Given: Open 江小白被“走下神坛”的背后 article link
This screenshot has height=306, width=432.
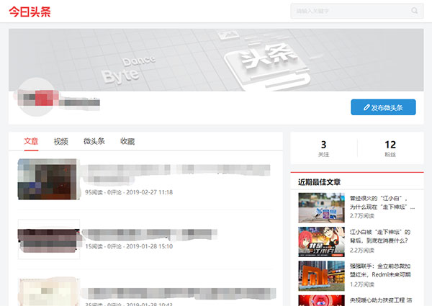Looking at the screenshot, I should (x=382, y=236).
